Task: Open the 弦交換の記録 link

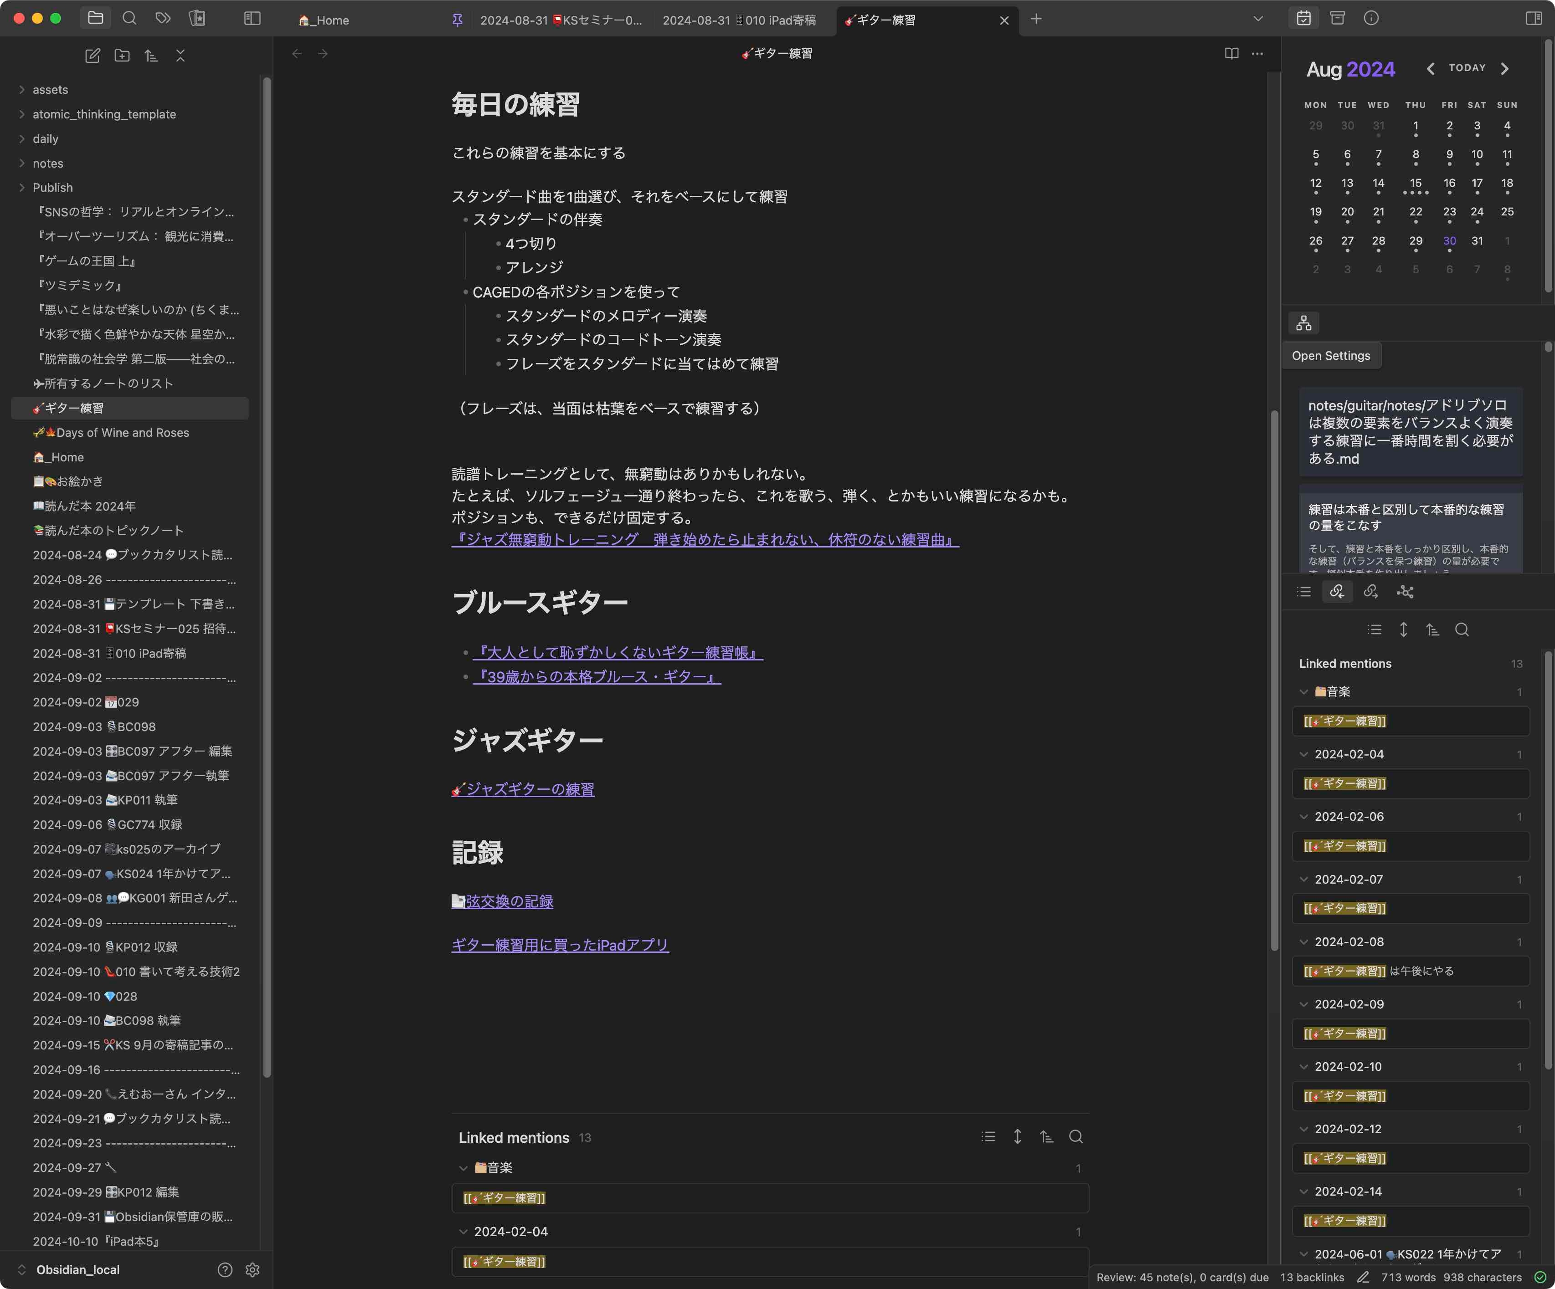Action: [502, 901]
